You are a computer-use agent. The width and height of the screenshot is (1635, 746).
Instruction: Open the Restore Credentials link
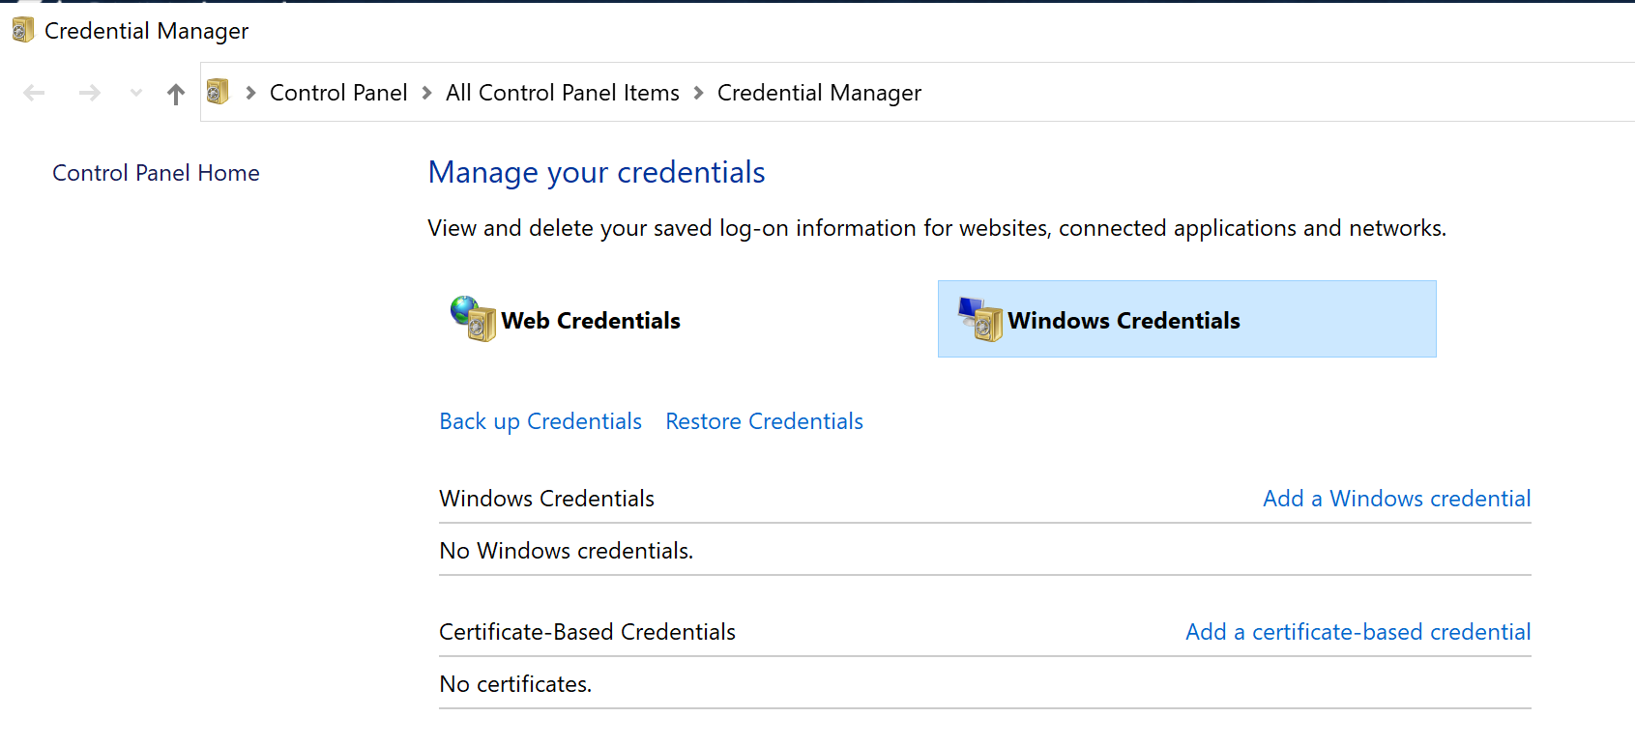(764, 421)
